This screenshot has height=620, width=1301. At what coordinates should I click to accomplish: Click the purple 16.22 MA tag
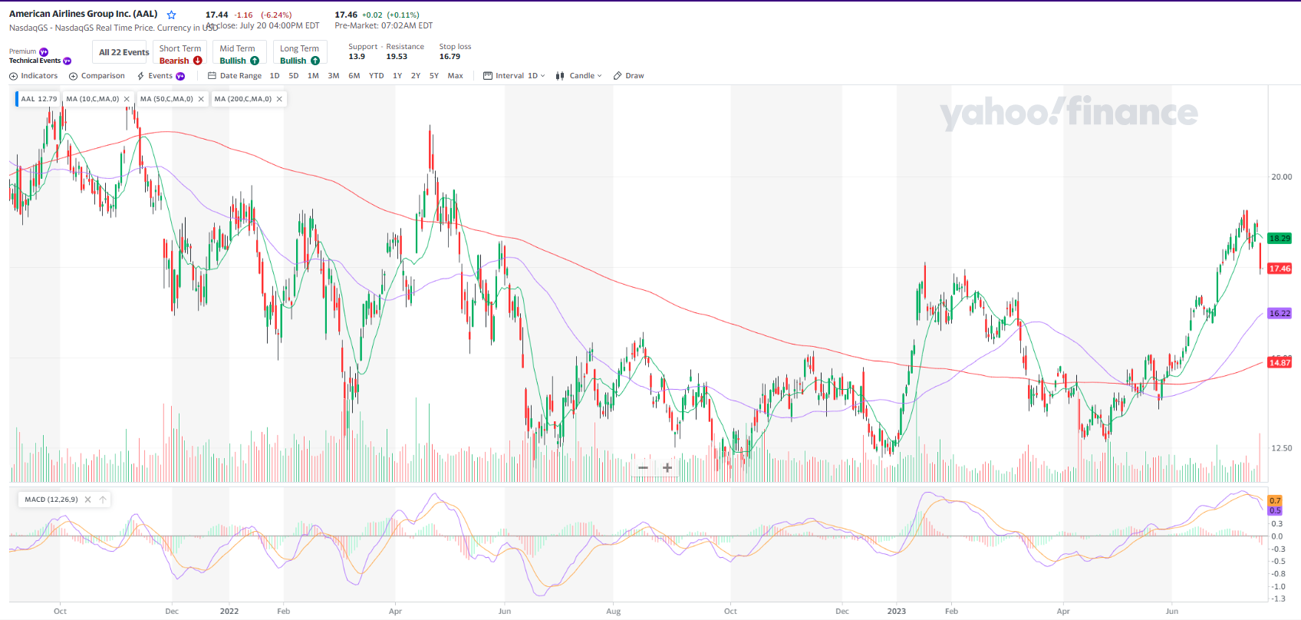pos(1280,313)
